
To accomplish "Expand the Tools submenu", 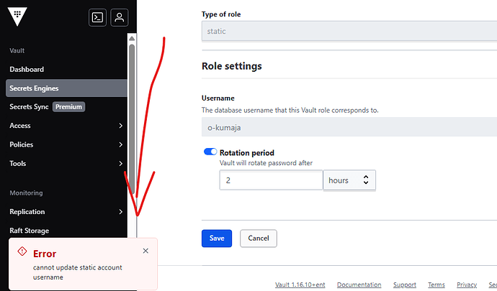I will 120,164.
